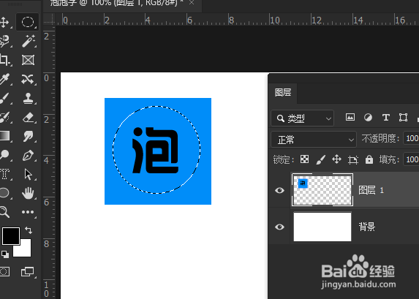Select the 泡泡字 document tab

116,3
